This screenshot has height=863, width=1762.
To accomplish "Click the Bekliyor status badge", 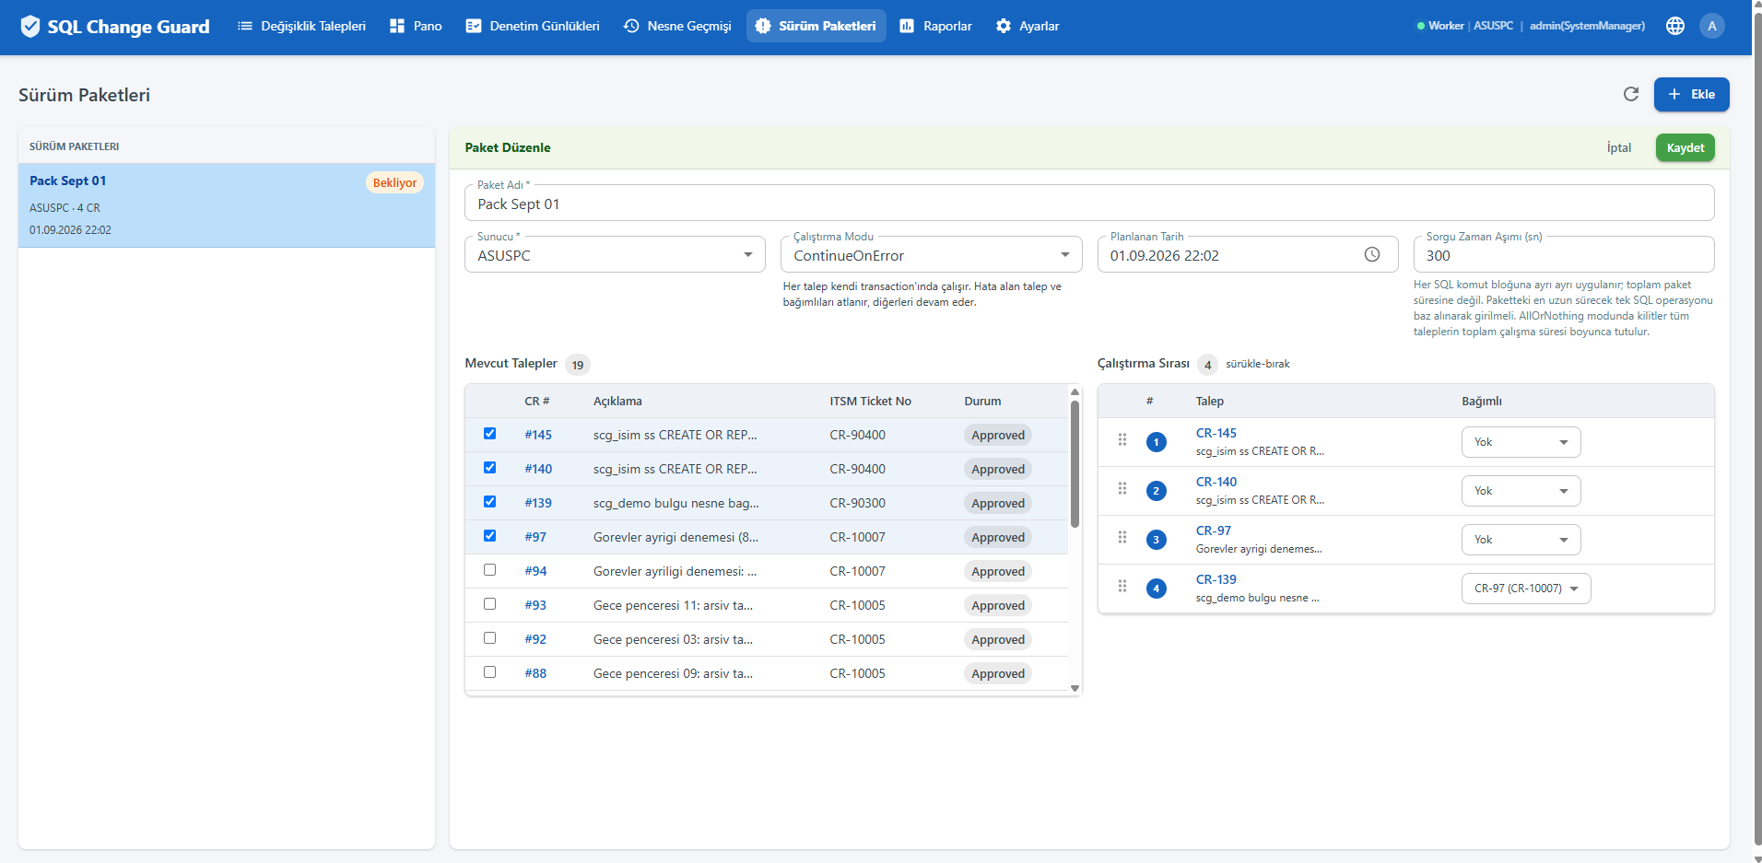I will pyautogui.click(x=394, y=182).
